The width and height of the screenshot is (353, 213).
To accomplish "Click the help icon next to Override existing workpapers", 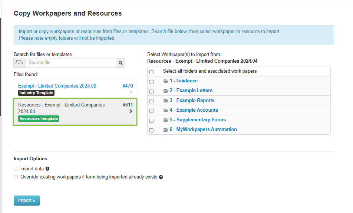I will pyautogui.click(x=161, y=177).
